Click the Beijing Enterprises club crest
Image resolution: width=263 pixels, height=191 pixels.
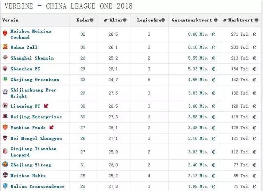(5, 117)
